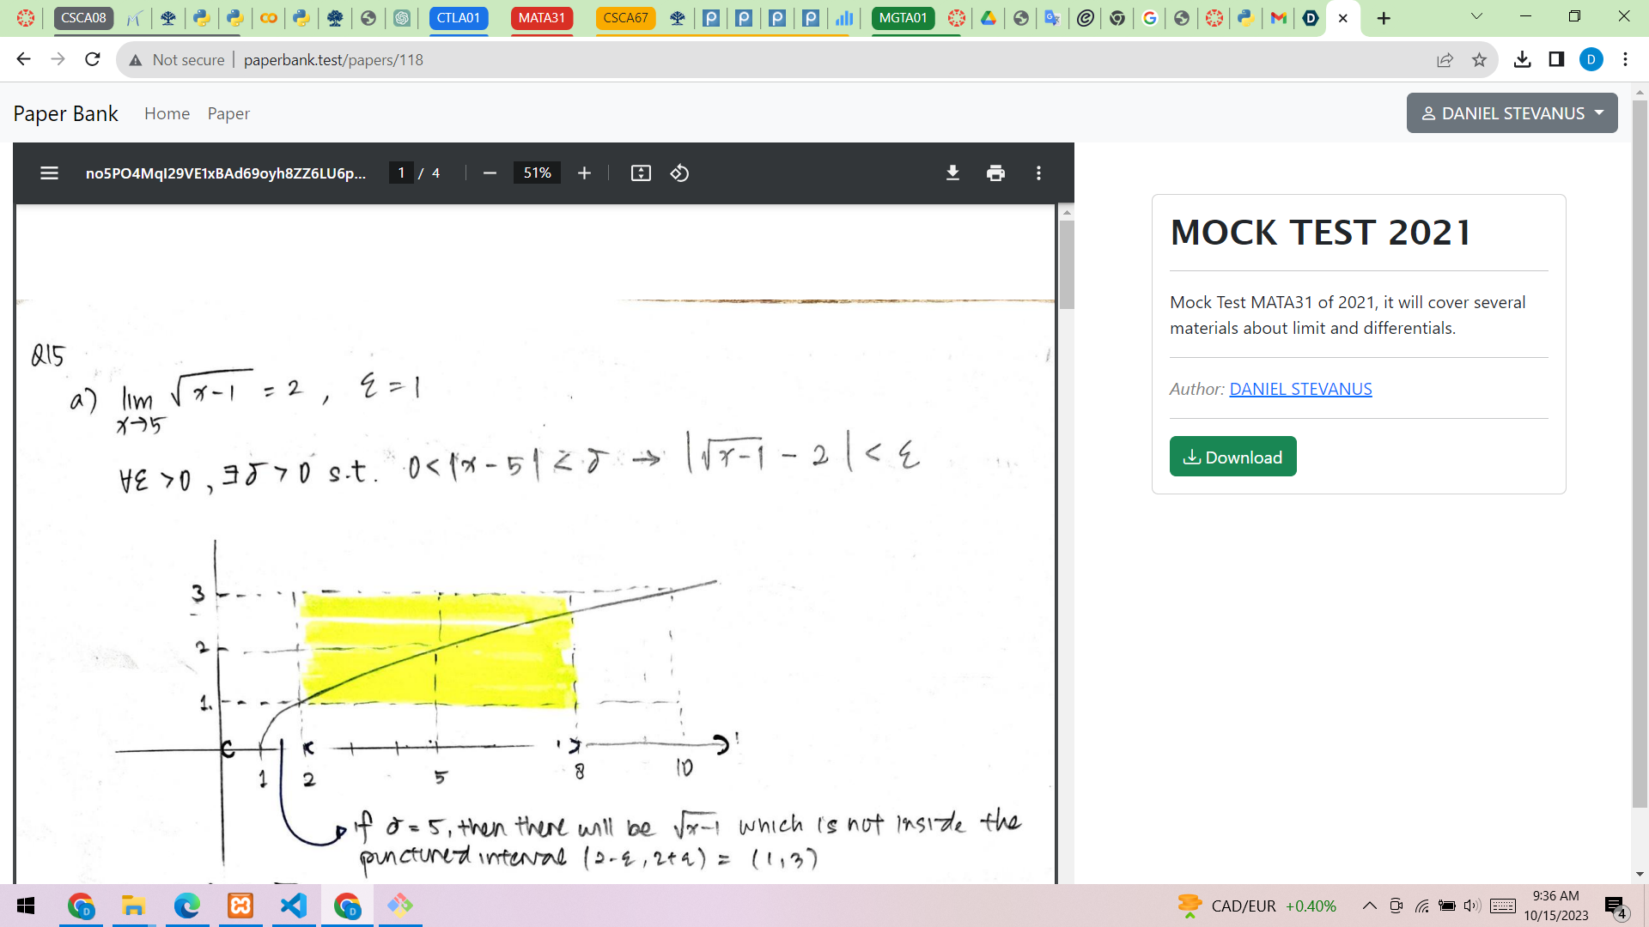The image size is (1649, 927).
Task: Go to Home in navbar
Action: point(167,113)
